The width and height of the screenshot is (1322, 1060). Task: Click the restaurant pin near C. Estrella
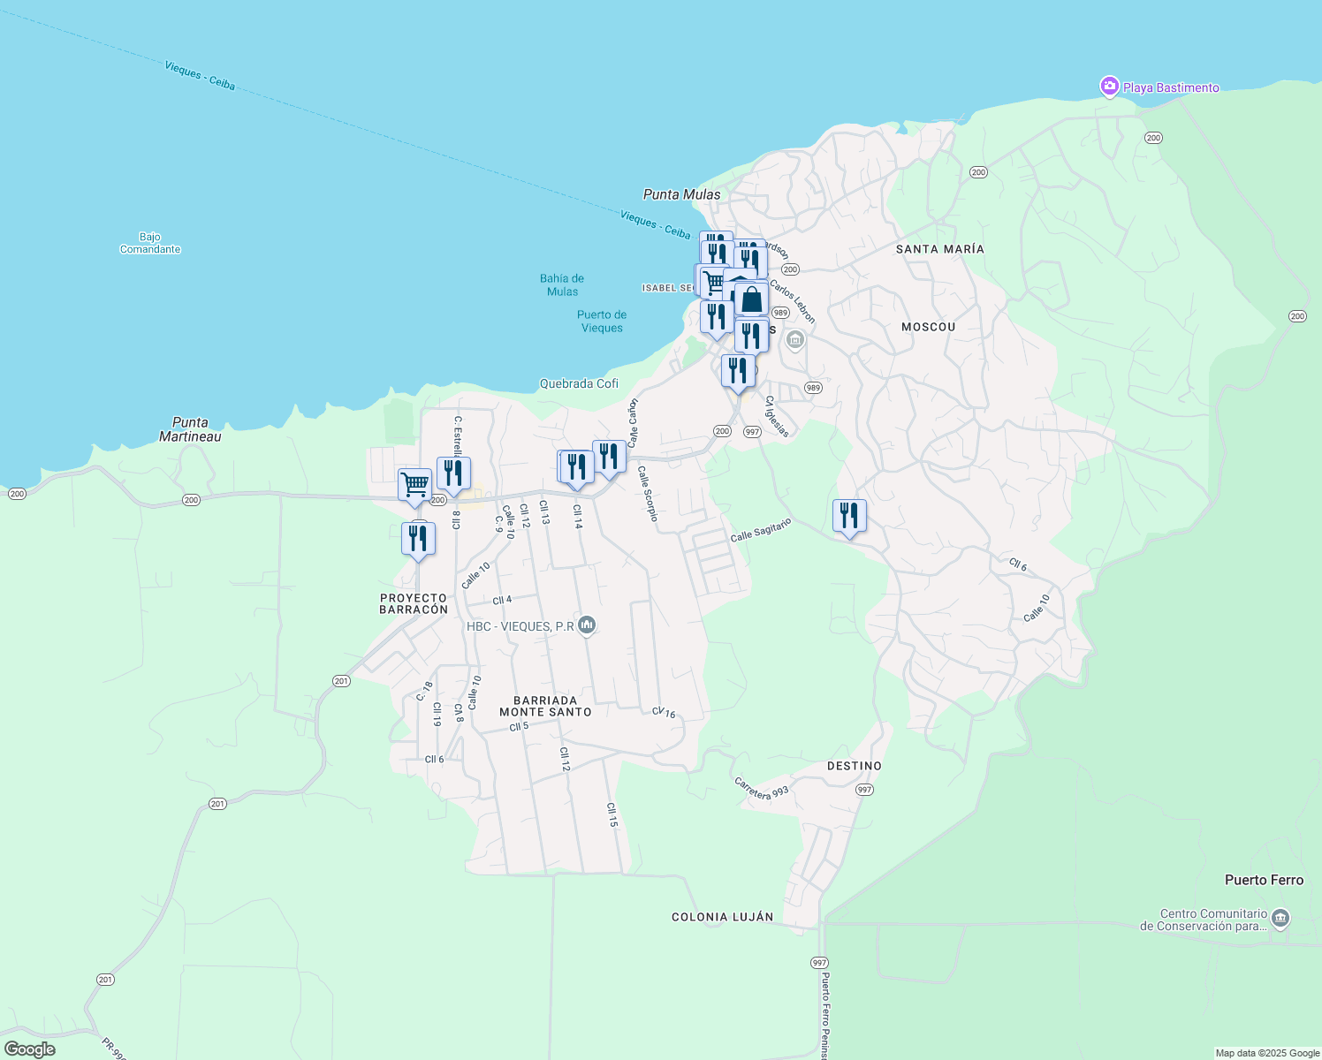tap(452, 472)
